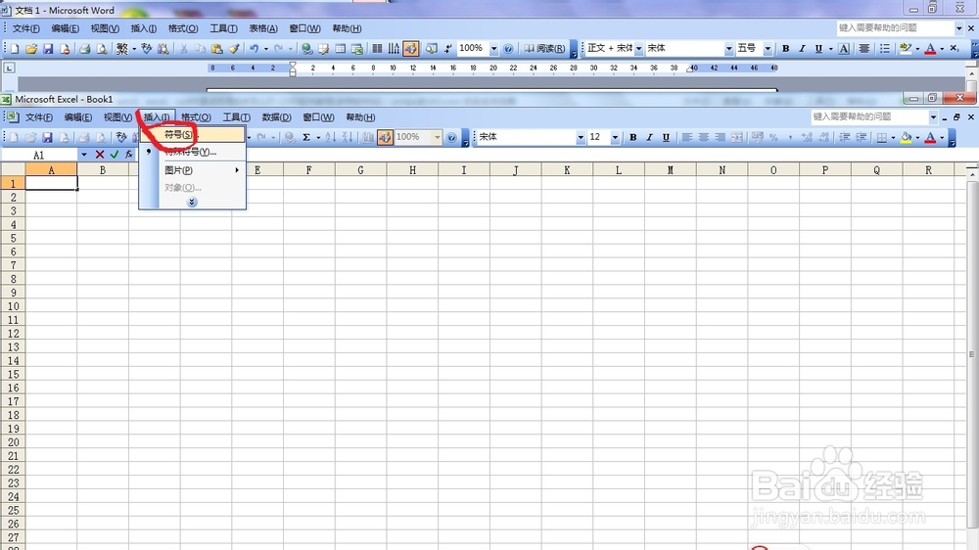Click green Enter check in formula bar
The height and width of the screenshot is (550, 979).
(x=115, y=155)
